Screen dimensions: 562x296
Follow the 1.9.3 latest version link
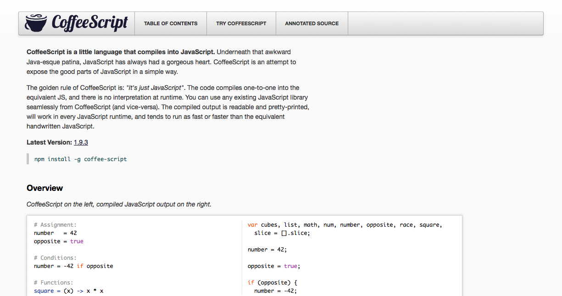(x=81, y=142)
